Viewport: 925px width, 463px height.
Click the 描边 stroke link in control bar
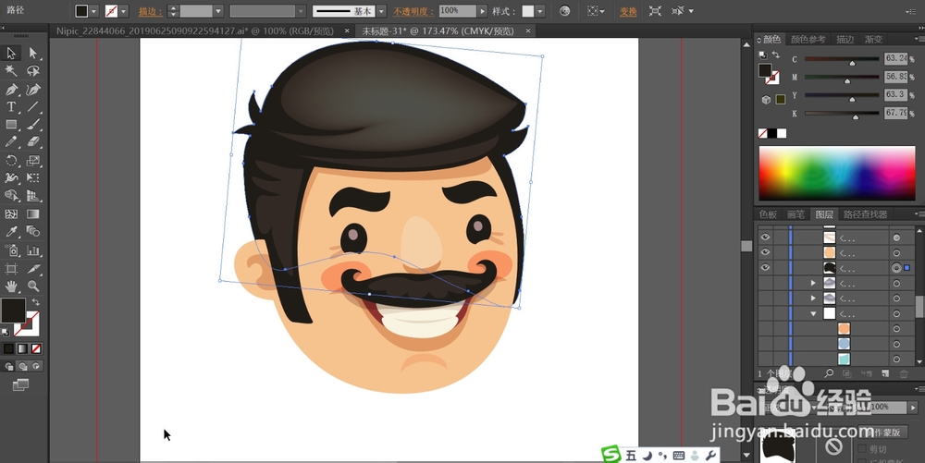coord(149,11)
